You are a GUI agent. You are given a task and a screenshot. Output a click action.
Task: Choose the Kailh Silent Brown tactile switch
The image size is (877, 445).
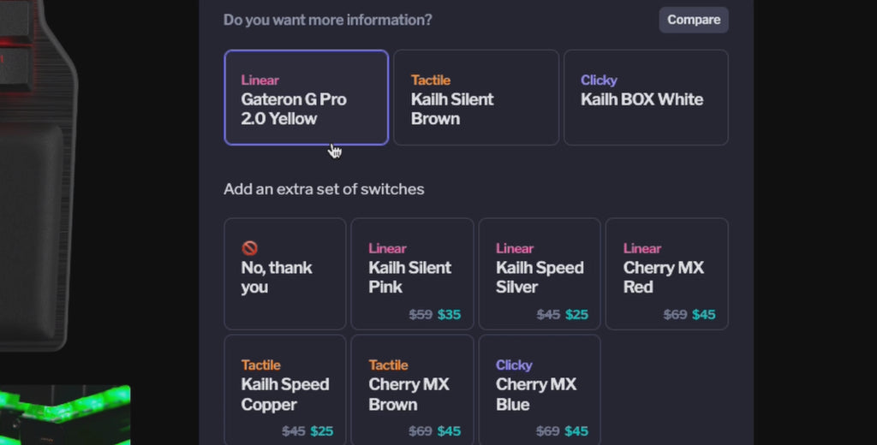(475, 98)
